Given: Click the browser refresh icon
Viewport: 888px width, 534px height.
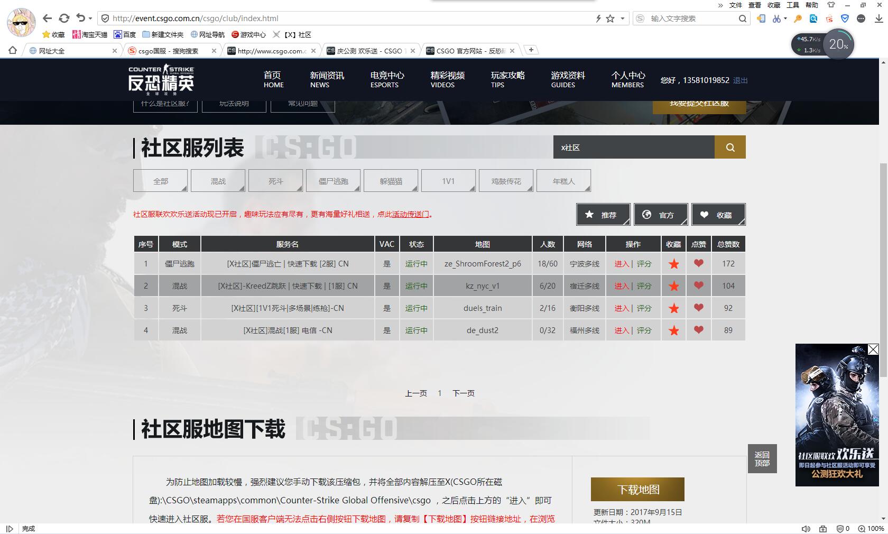Looking at the screenshot, I should pos(64,19).
